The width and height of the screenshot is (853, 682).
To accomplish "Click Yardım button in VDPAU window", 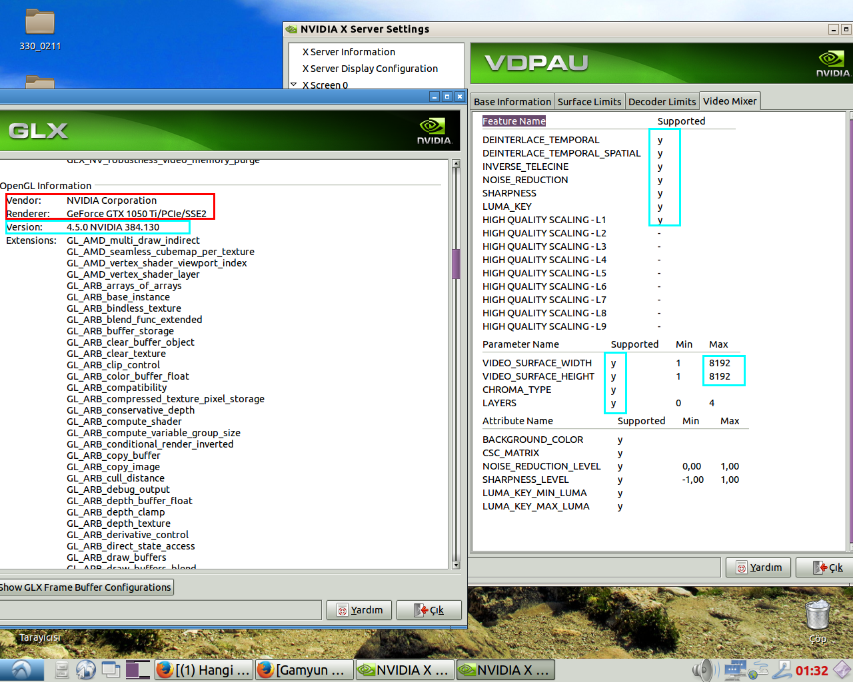I will [759, 567].
